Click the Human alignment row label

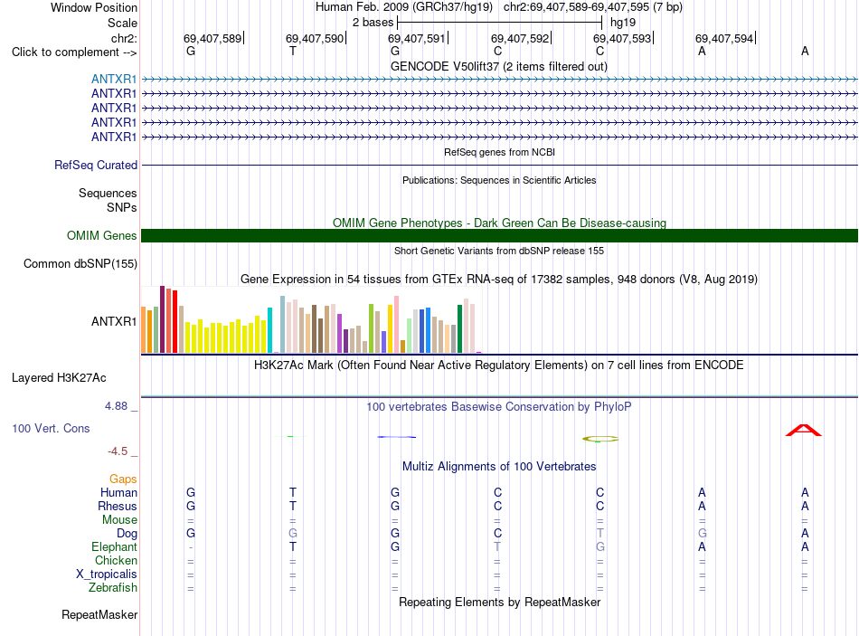click(x=118, y=492)
